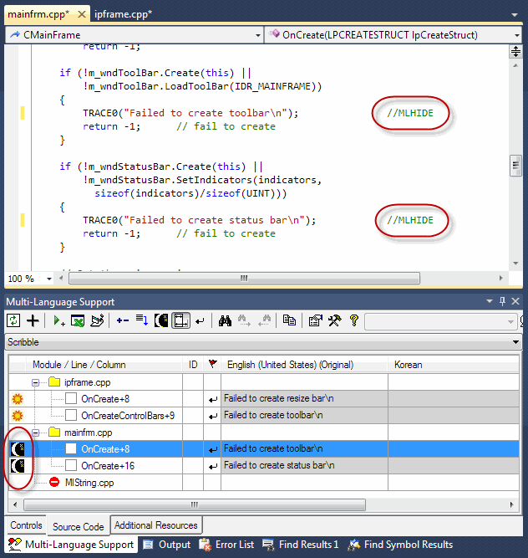The image size is (528, 558).
Task: Click the plus (add) toolbar icon
Action: pyautogui.click(x=33, y=320)
